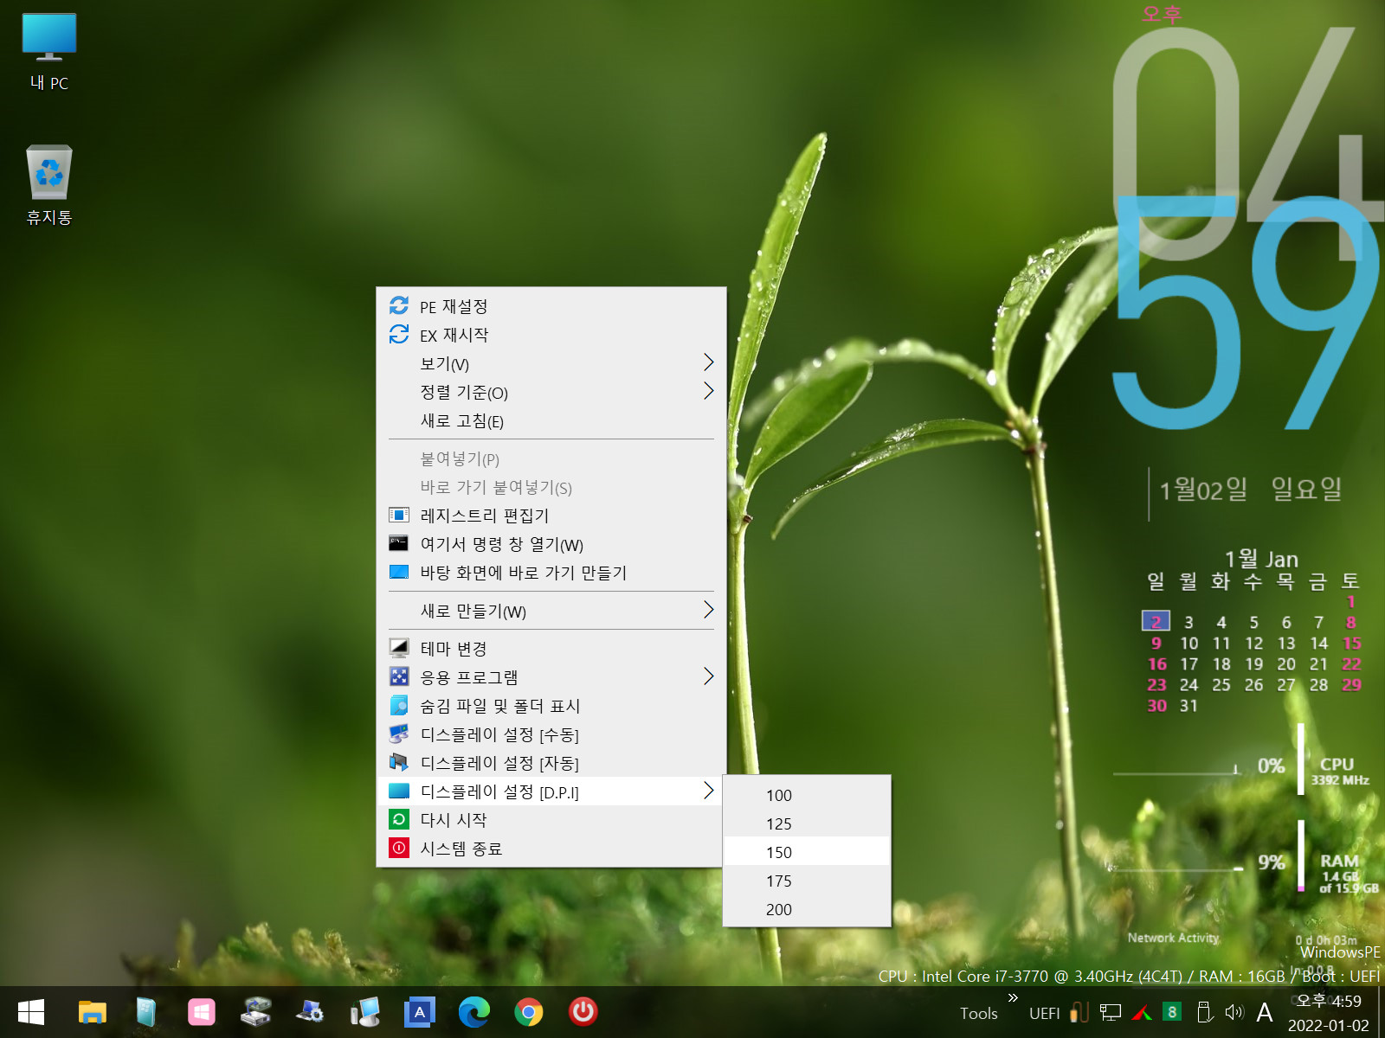
Task: Click the network monitor tray icon
Action: coord(1111,1012)
